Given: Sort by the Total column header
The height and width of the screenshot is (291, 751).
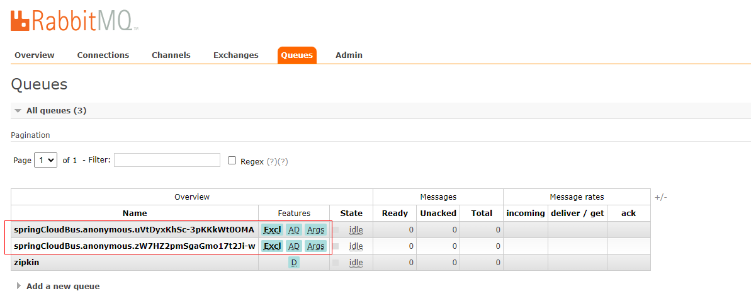Looking at the screenshot, I should [x=482, y=214].
